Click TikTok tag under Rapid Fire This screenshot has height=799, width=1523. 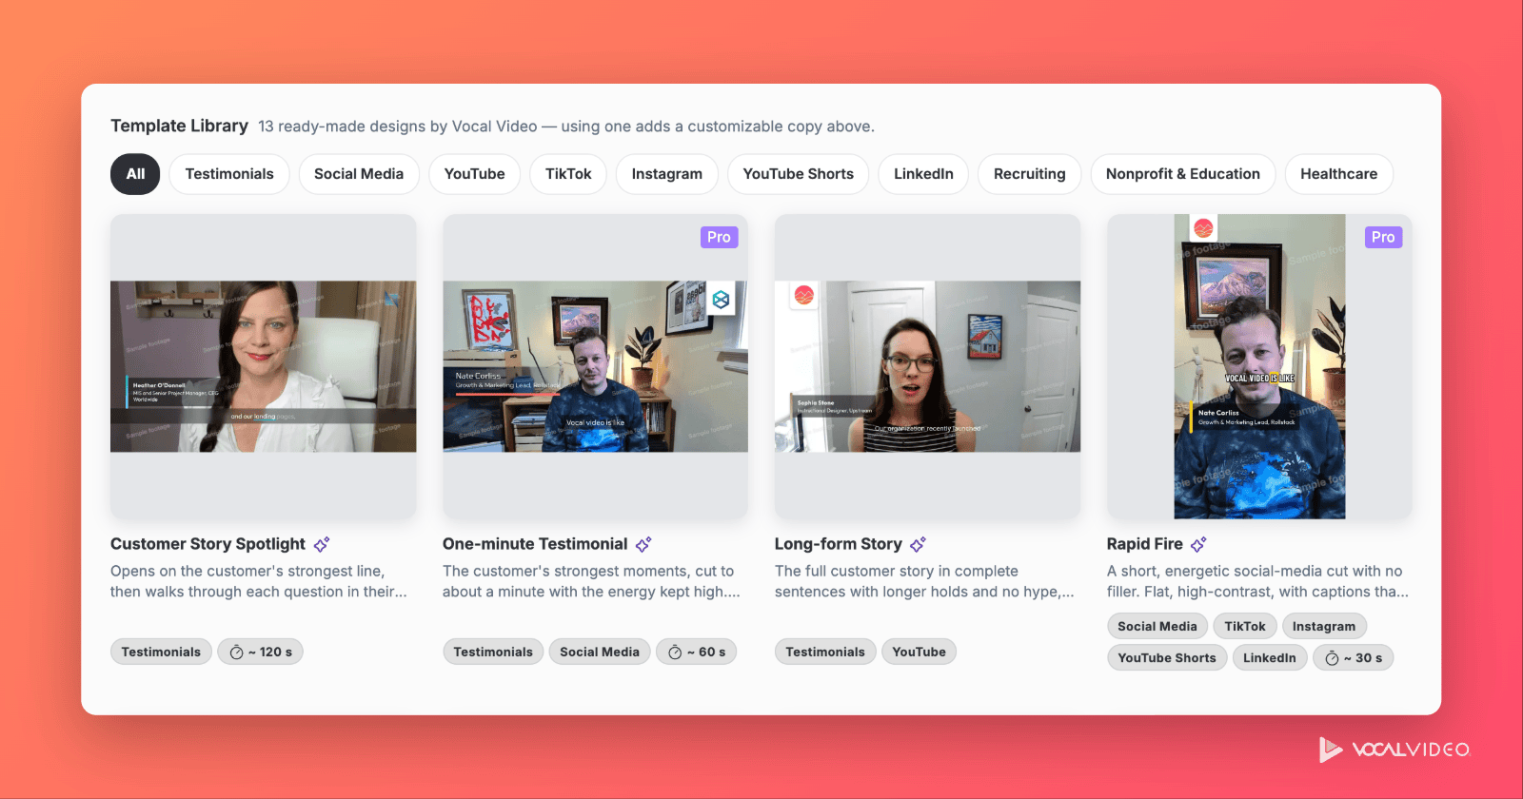pyautogui.click(x=1245, y=626)
